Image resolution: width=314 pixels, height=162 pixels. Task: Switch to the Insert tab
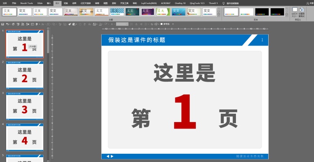(x=49, y=3)
